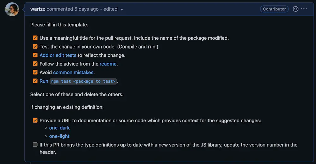This screenshot has width=316, height=164.
Task: Uncheck the Run npm test checkbox
Action: pyautogui.click(x=35, y=81)
